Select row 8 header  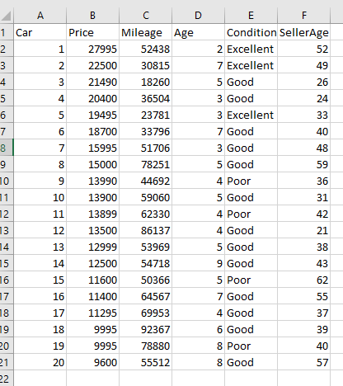(x=7, y=148)
